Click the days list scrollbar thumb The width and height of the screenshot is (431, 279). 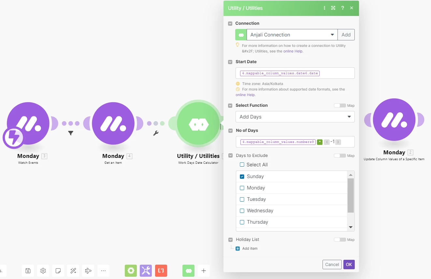coord(351,195)
